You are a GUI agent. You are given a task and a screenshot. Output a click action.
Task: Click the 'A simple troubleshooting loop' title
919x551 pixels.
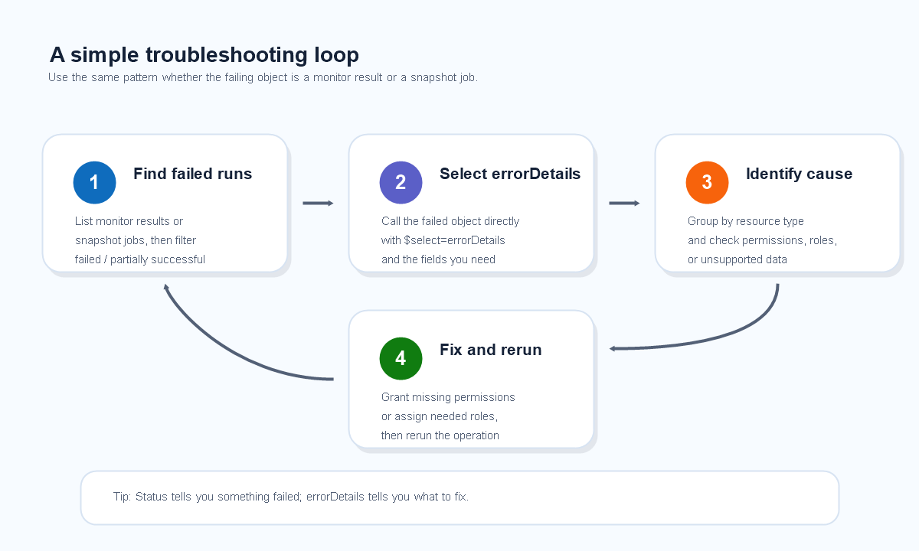(x=204, y=55)
